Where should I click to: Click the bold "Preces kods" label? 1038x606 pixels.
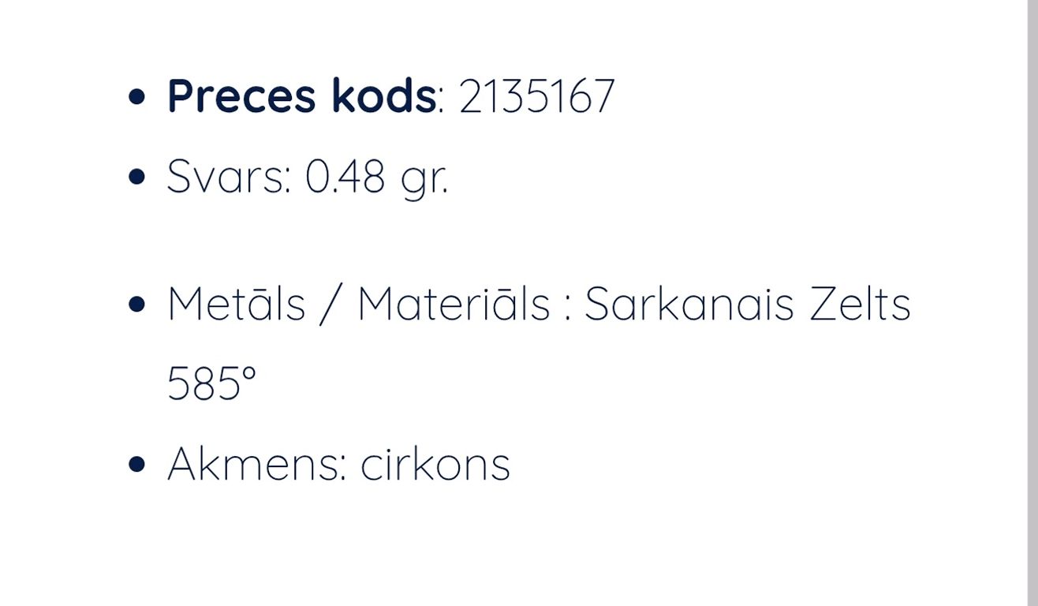301,97
